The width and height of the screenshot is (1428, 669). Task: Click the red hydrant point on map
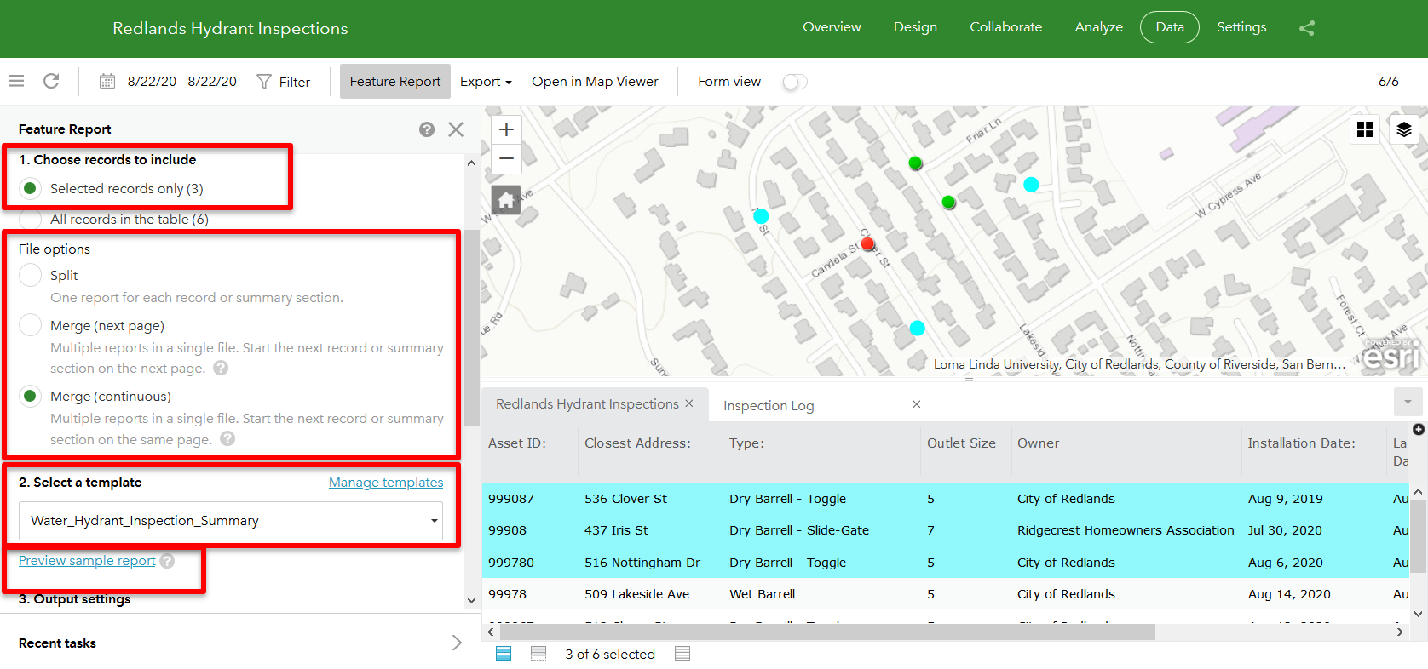(x=868, y=244)
